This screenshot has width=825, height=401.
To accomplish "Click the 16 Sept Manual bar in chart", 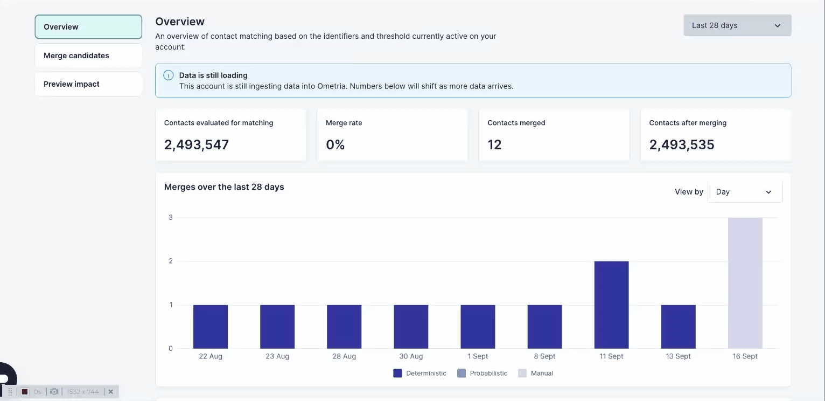I will pos(745,283).
